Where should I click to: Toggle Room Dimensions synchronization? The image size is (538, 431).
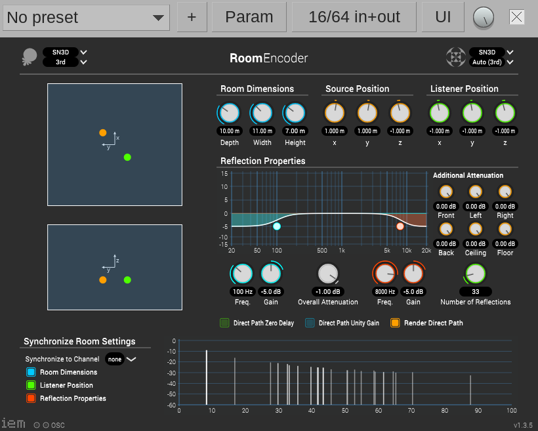[x=31, y=372]
